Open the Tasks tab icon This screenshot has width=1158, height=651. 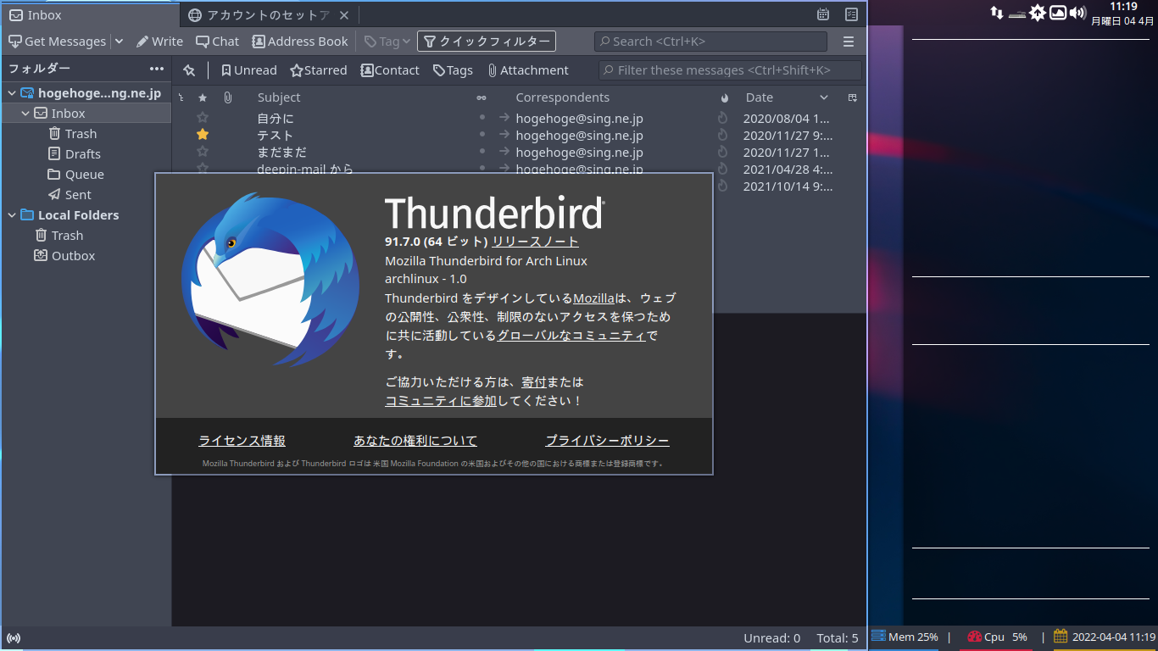pyautogui.click(x=852, y=14)
